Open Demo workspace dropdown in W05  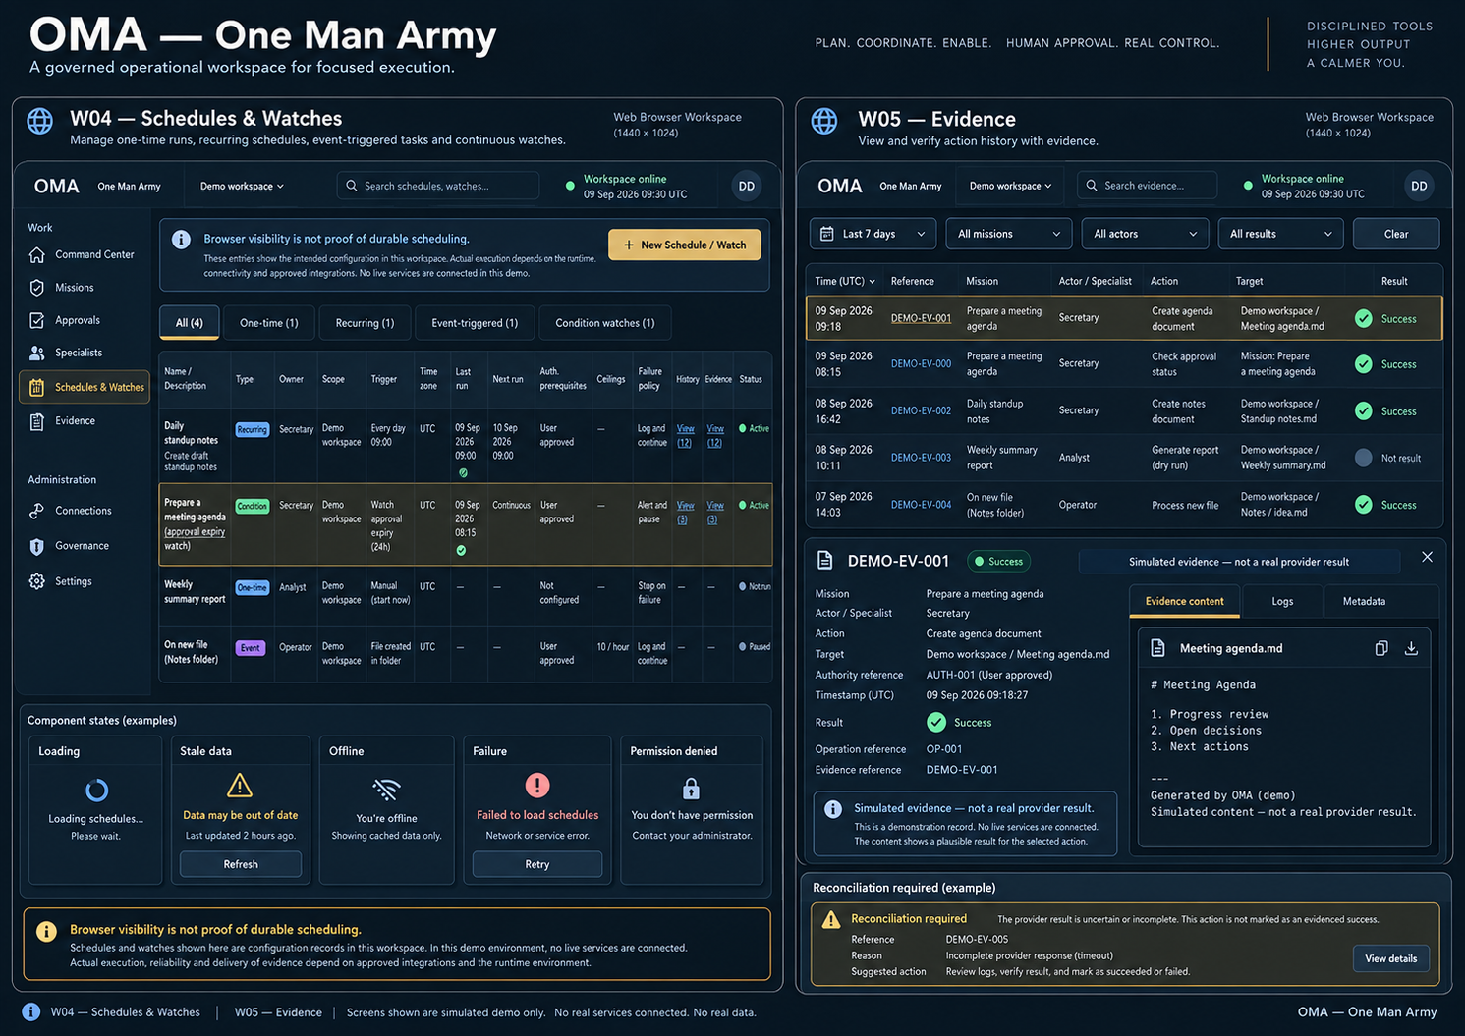click(1010, 186)
